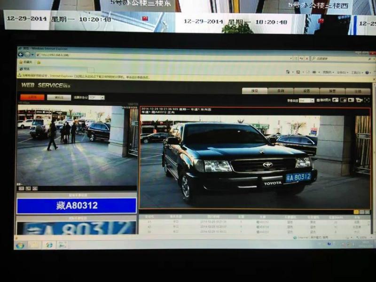The height and width of the screenshot is (282, 376).
Task: Select the grey sub stream button
Action: tap(59, 98)
